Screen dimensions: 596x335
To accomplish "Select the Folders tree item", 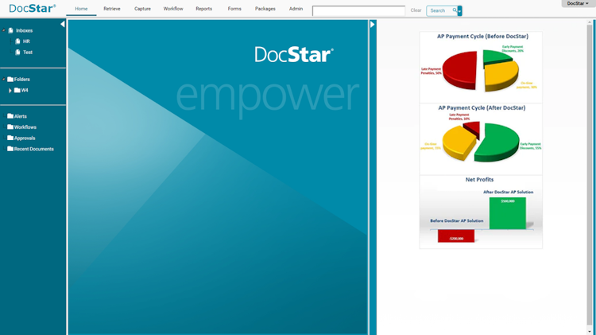I will pyautogui.click(x=22, y=80).
